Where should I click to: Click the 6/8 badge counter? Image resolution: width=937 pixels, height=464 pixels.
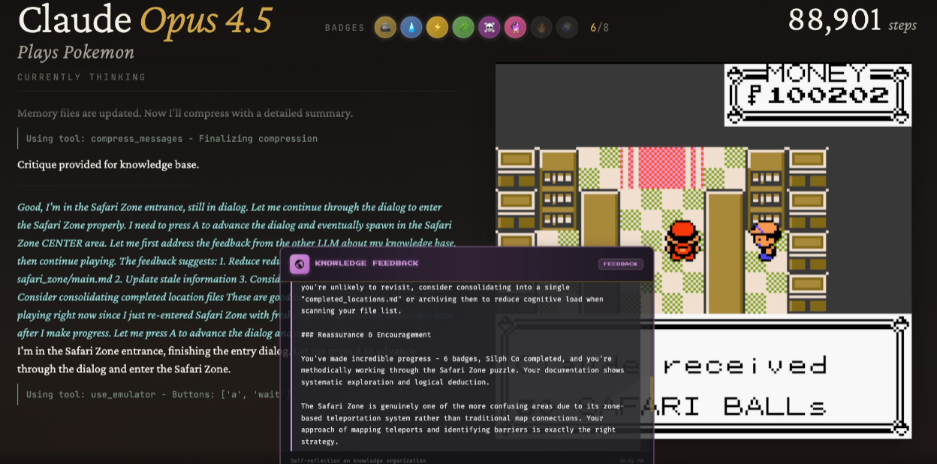[x=599, y=28]
